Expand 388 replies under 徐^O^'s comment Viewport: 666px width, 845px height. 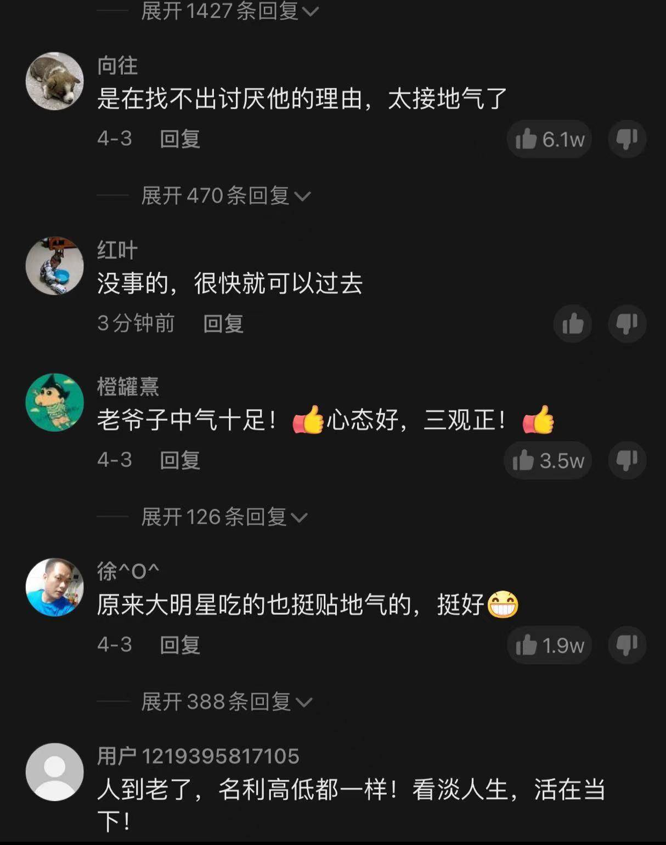(227, 701)
